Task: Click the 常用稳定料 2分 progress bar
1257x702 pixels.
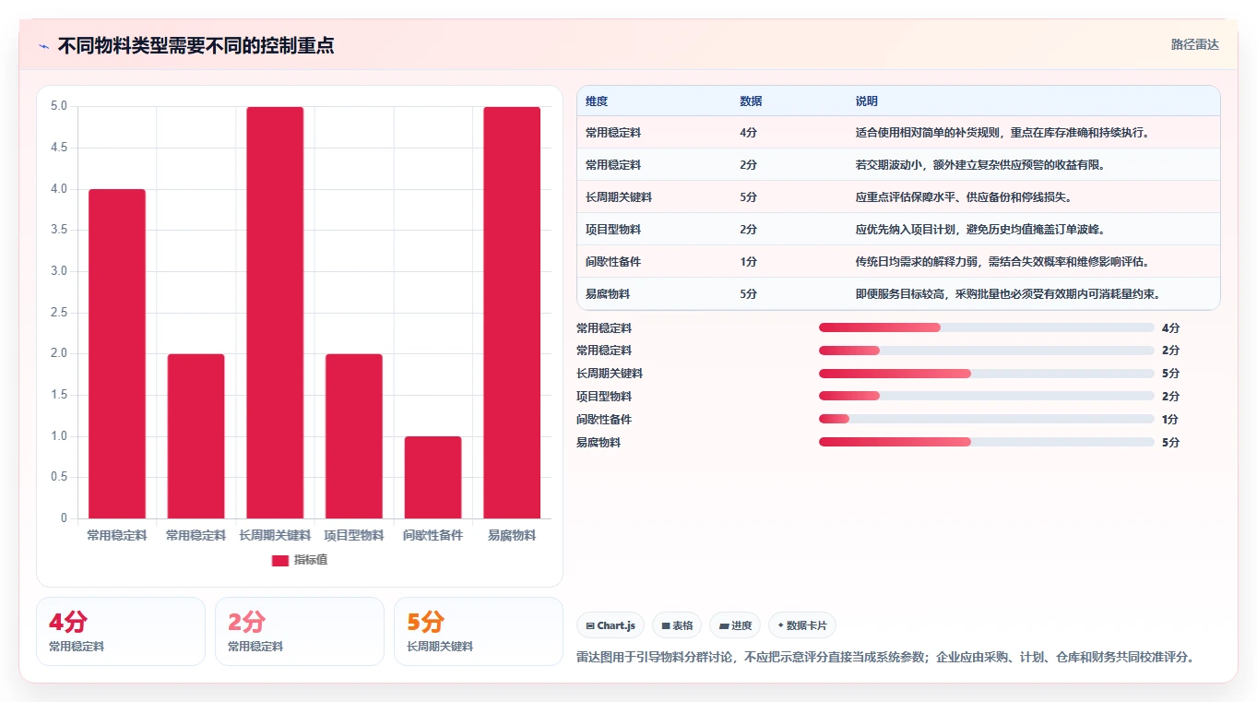Action: (x=987, y=351)
